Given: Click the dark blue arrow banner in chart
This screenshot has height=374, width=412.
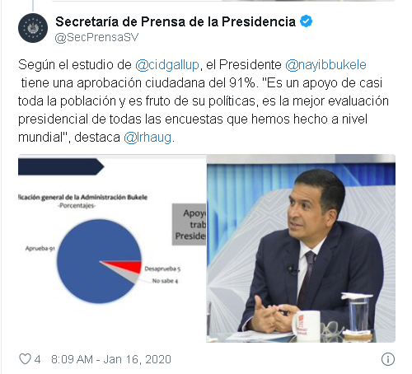Looking at the screenshot, I should pos(61,166).
